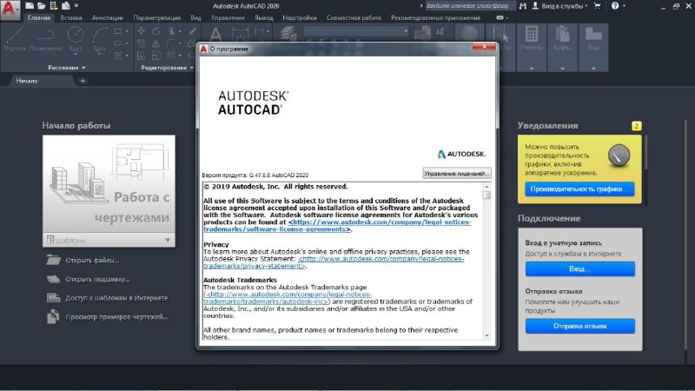Click the New drawing icon in quick access toolbar

pos(30,6)
